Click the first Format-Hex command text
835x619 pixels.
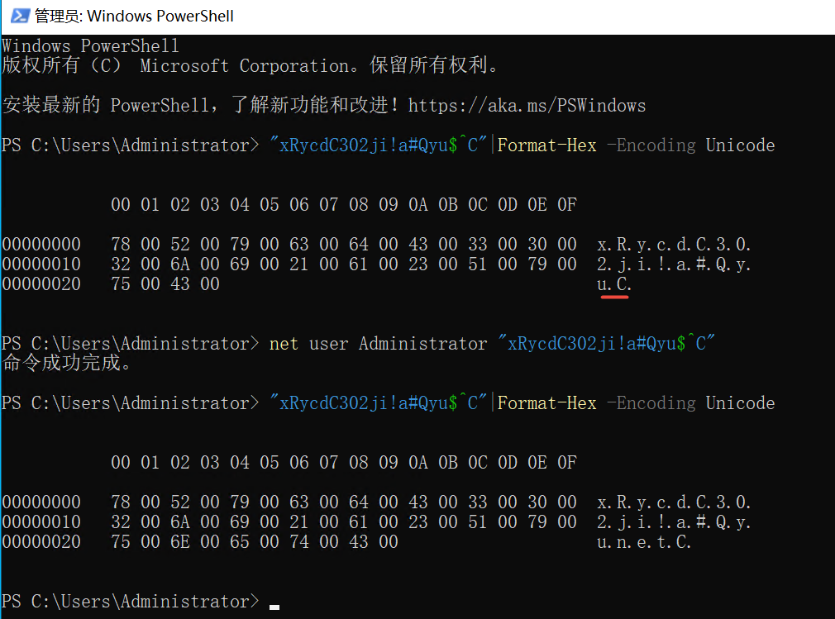tap(547, 145)
